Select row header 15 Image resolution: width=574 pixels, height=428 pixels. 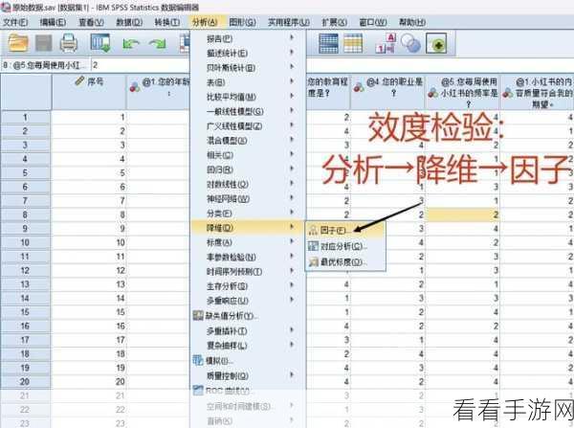coord(25,312)
